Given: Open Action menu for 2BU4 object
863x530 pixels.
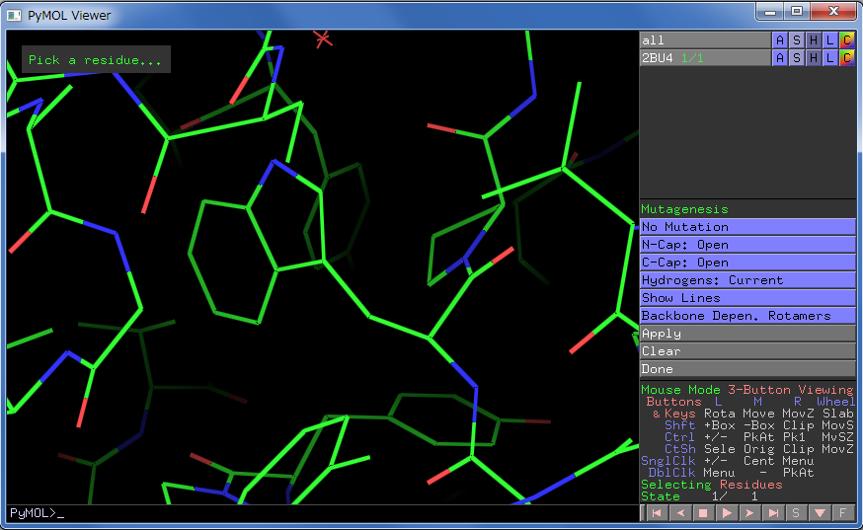Looking at the screenshot, I should [780, 58].
